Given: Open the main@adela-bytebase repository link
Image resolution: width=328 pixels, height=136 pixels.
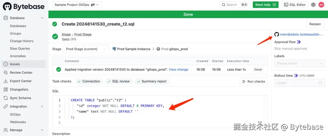Looking at the screenshot, I should point(302,34).
